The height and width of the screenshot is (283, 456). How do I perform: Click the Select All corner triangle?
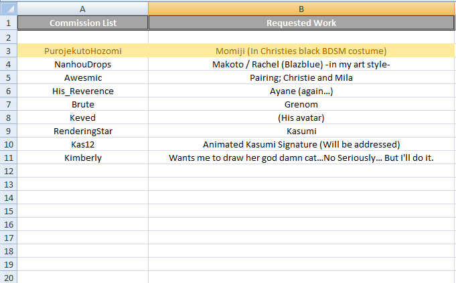tap(8, 9)
